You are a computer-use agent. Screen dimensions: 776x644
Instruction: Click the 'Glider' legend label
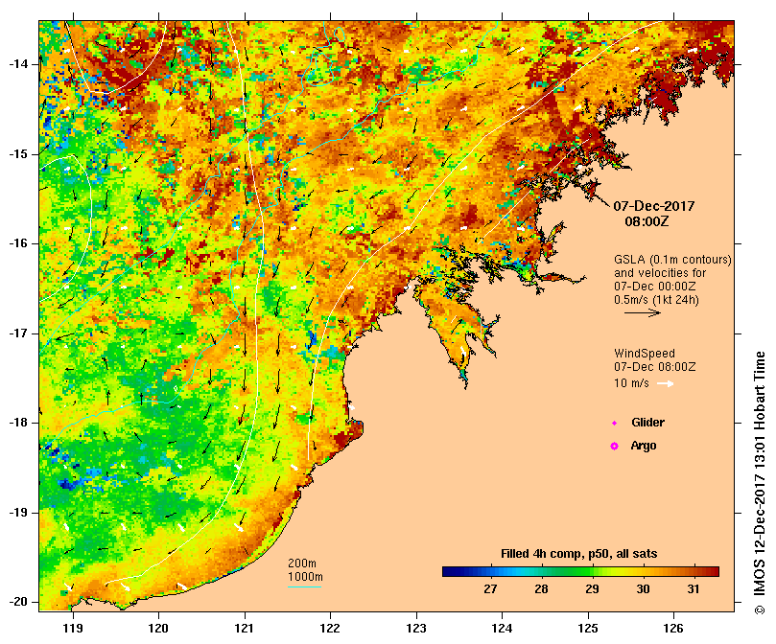[x=647, y=423]
